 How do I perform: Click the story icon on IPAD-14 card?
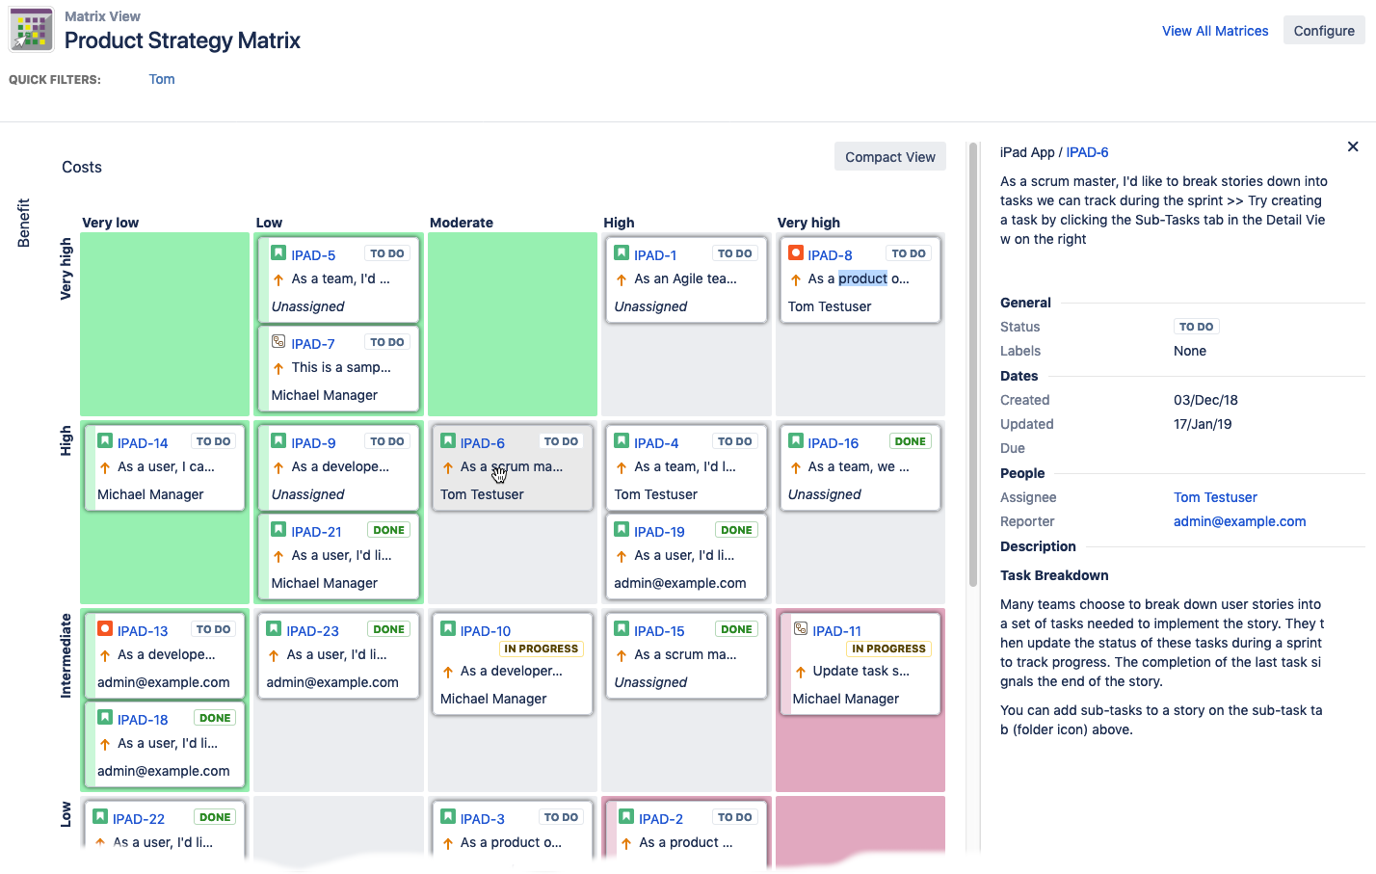[105, 441]
